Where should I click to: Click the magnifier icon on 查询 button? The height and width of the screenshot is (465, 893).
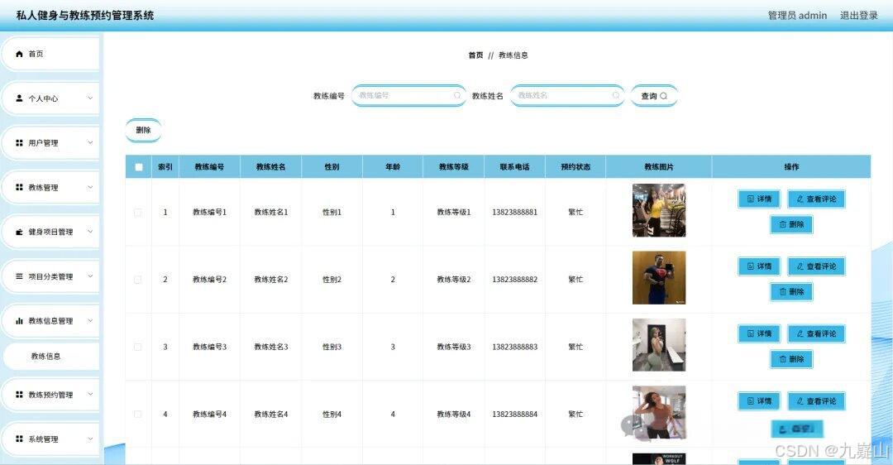(663, 96)
